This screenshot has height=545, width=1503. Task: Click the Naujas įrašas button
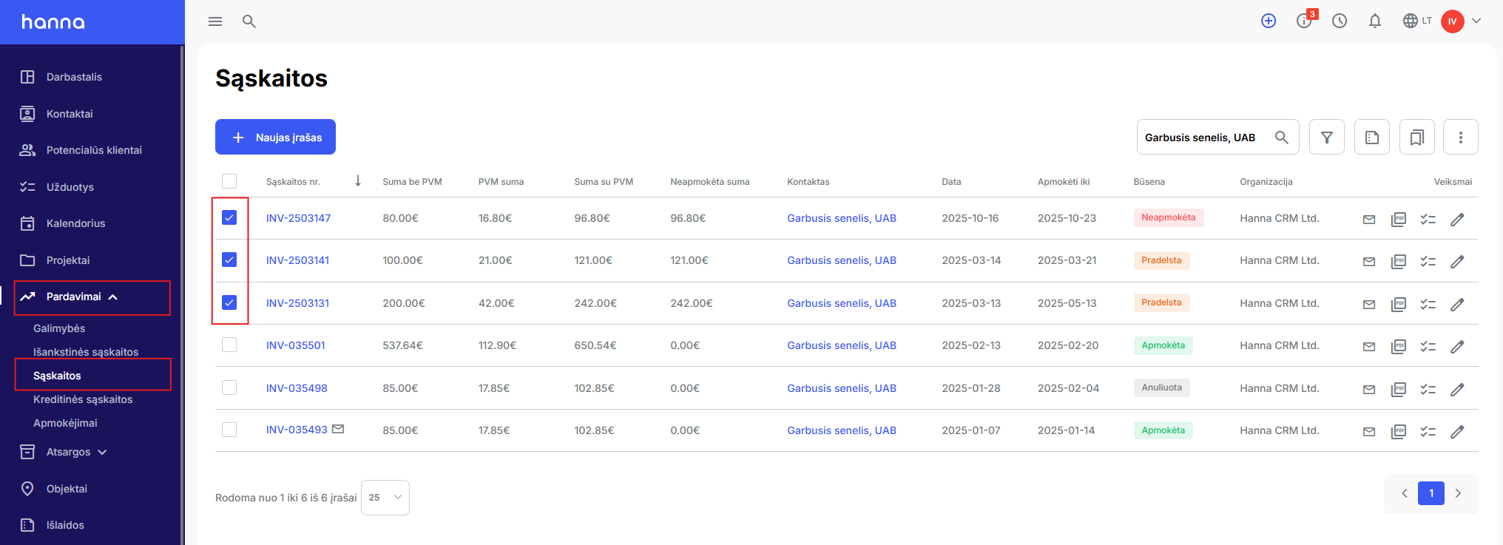pos(275,137)
